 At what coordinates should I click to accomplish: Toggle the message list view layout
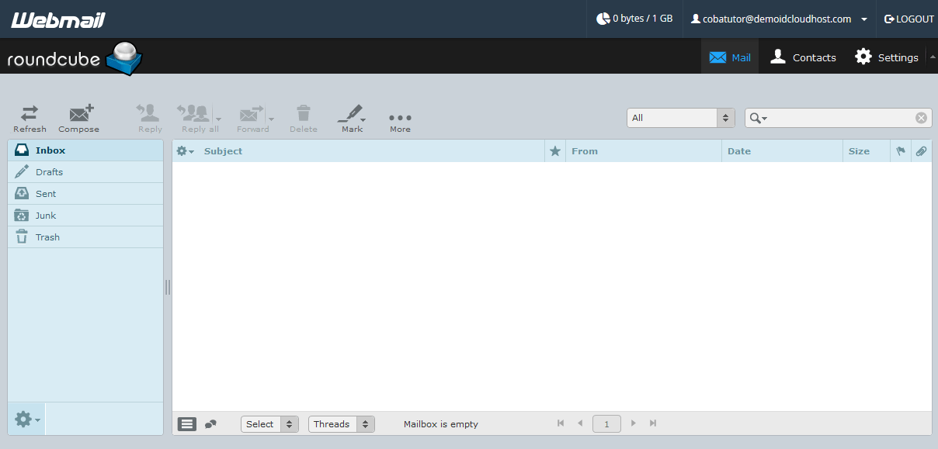pyautogui.click(x=186, y=423)
